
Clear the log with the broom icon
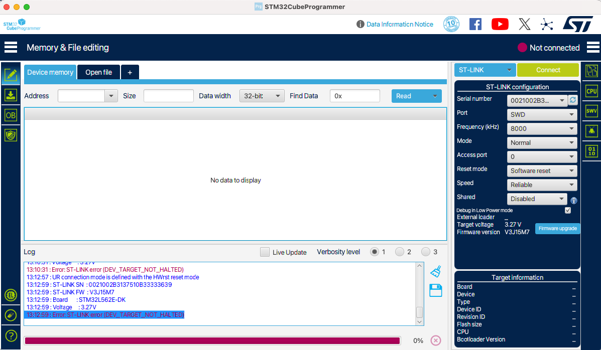[435, 270]
